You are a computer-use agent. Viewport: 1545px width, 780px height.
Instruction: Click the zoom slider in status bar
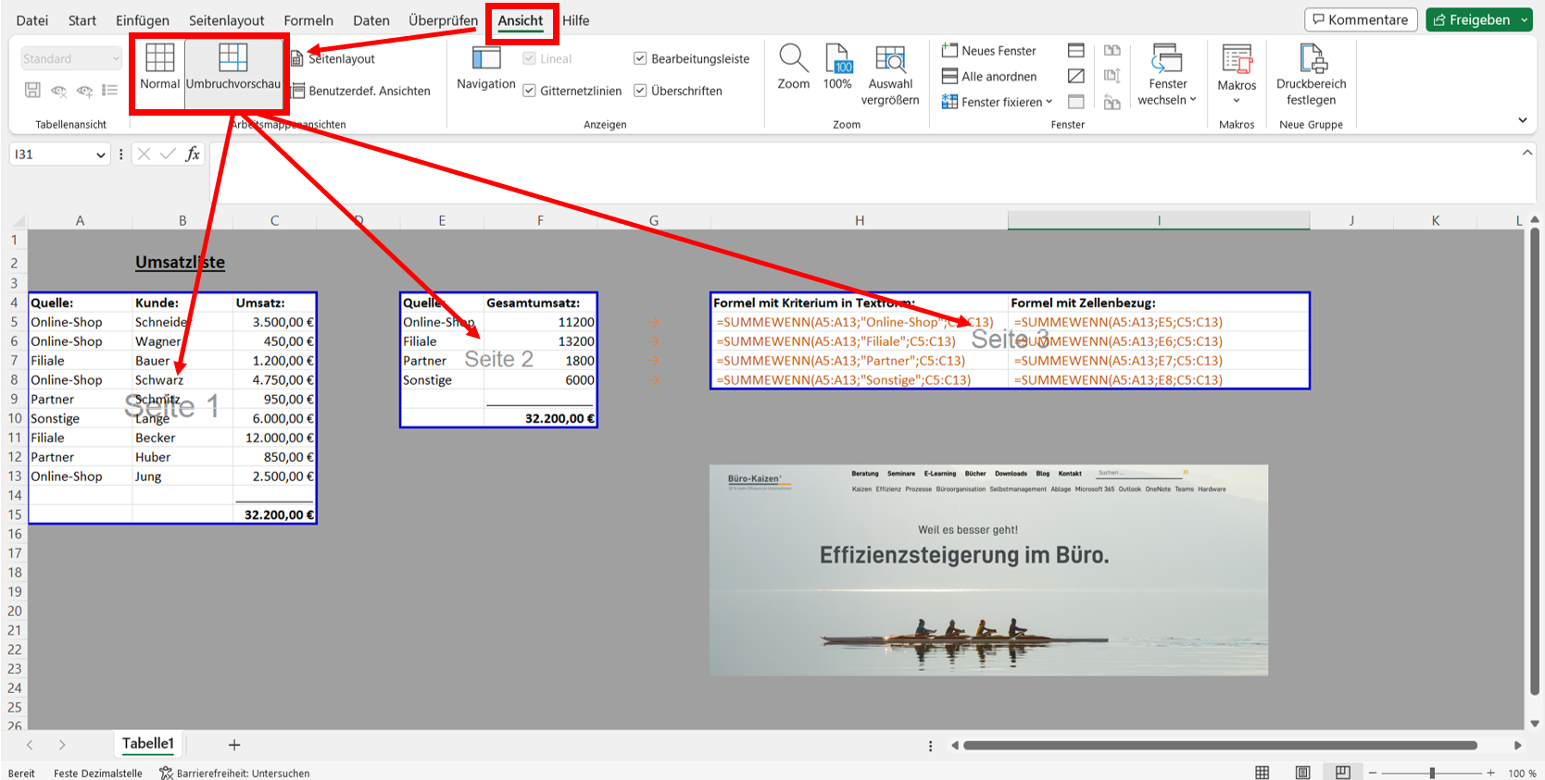pyautogui.click(x=1432, y=773)
